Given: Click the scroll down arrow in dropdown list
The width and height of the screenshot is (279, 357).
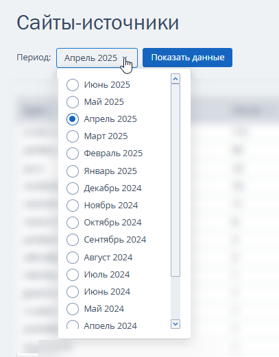Looking at the screenshot, I should coord(175,324).
